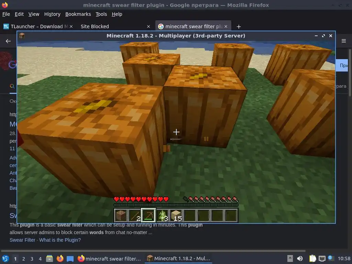Open the Bookmarks menu in Firefox
352x264 pixels.
(x=78, y=14)
